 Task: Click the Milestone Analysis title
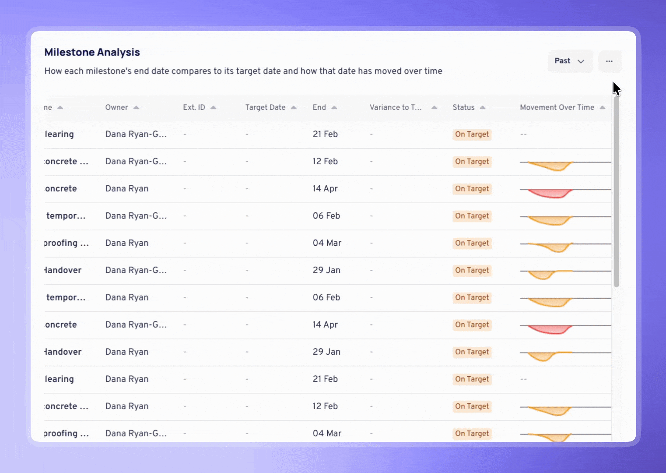click(92, 52)
